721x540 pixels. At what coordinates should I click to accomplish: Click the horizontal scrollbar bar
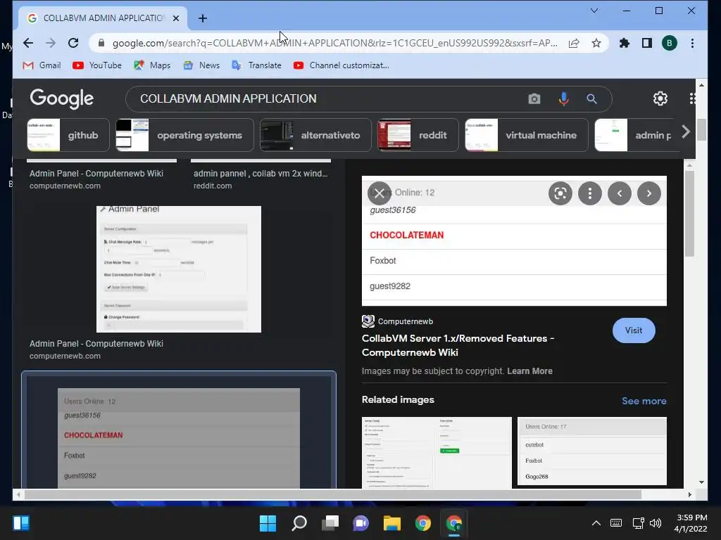(332, 494)
